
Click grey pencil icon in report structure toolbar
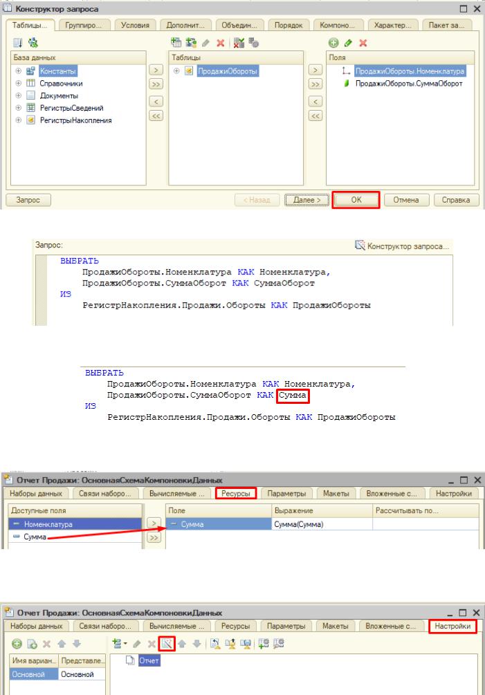(x=137, y=644)
